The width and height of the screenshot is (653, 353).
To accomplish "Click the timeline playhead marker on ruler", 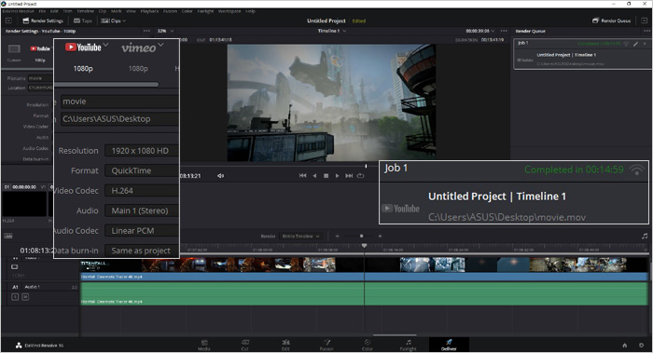I will click(365, 246).
